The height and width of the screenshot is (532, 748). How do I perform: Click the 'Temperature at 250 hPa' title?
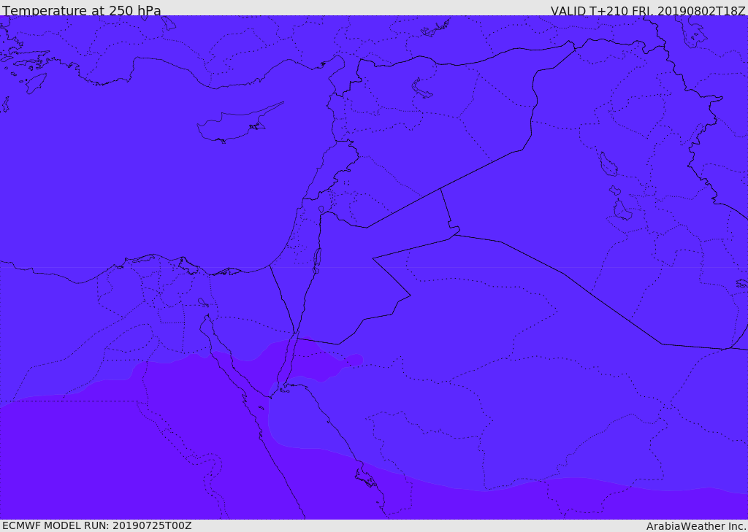click(82, 10)
